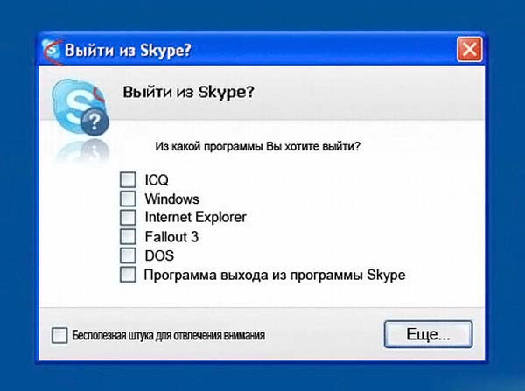525x391 pixels.
Task: Check the ICQ checkbox
Action: [129, 179]
